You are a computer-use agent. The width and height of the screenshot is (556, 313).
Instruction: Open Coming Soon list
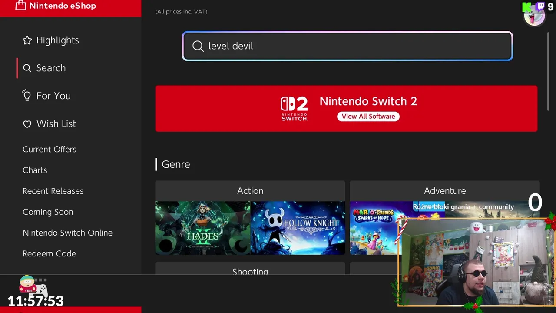pos(48,212)
